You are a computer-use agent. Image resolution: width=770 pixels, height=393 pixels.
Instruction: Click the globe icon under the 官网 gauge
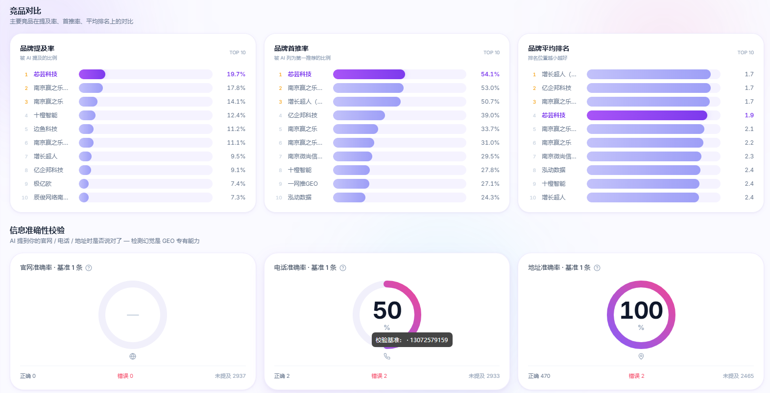[x=133, y=356]
